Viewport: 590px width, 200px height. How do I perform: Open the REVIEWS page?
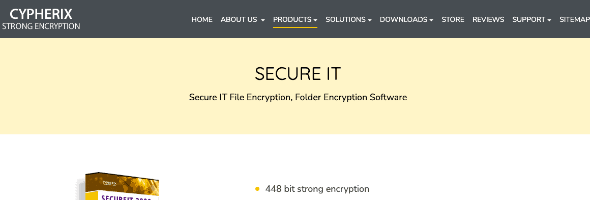(x=488, y=19)
